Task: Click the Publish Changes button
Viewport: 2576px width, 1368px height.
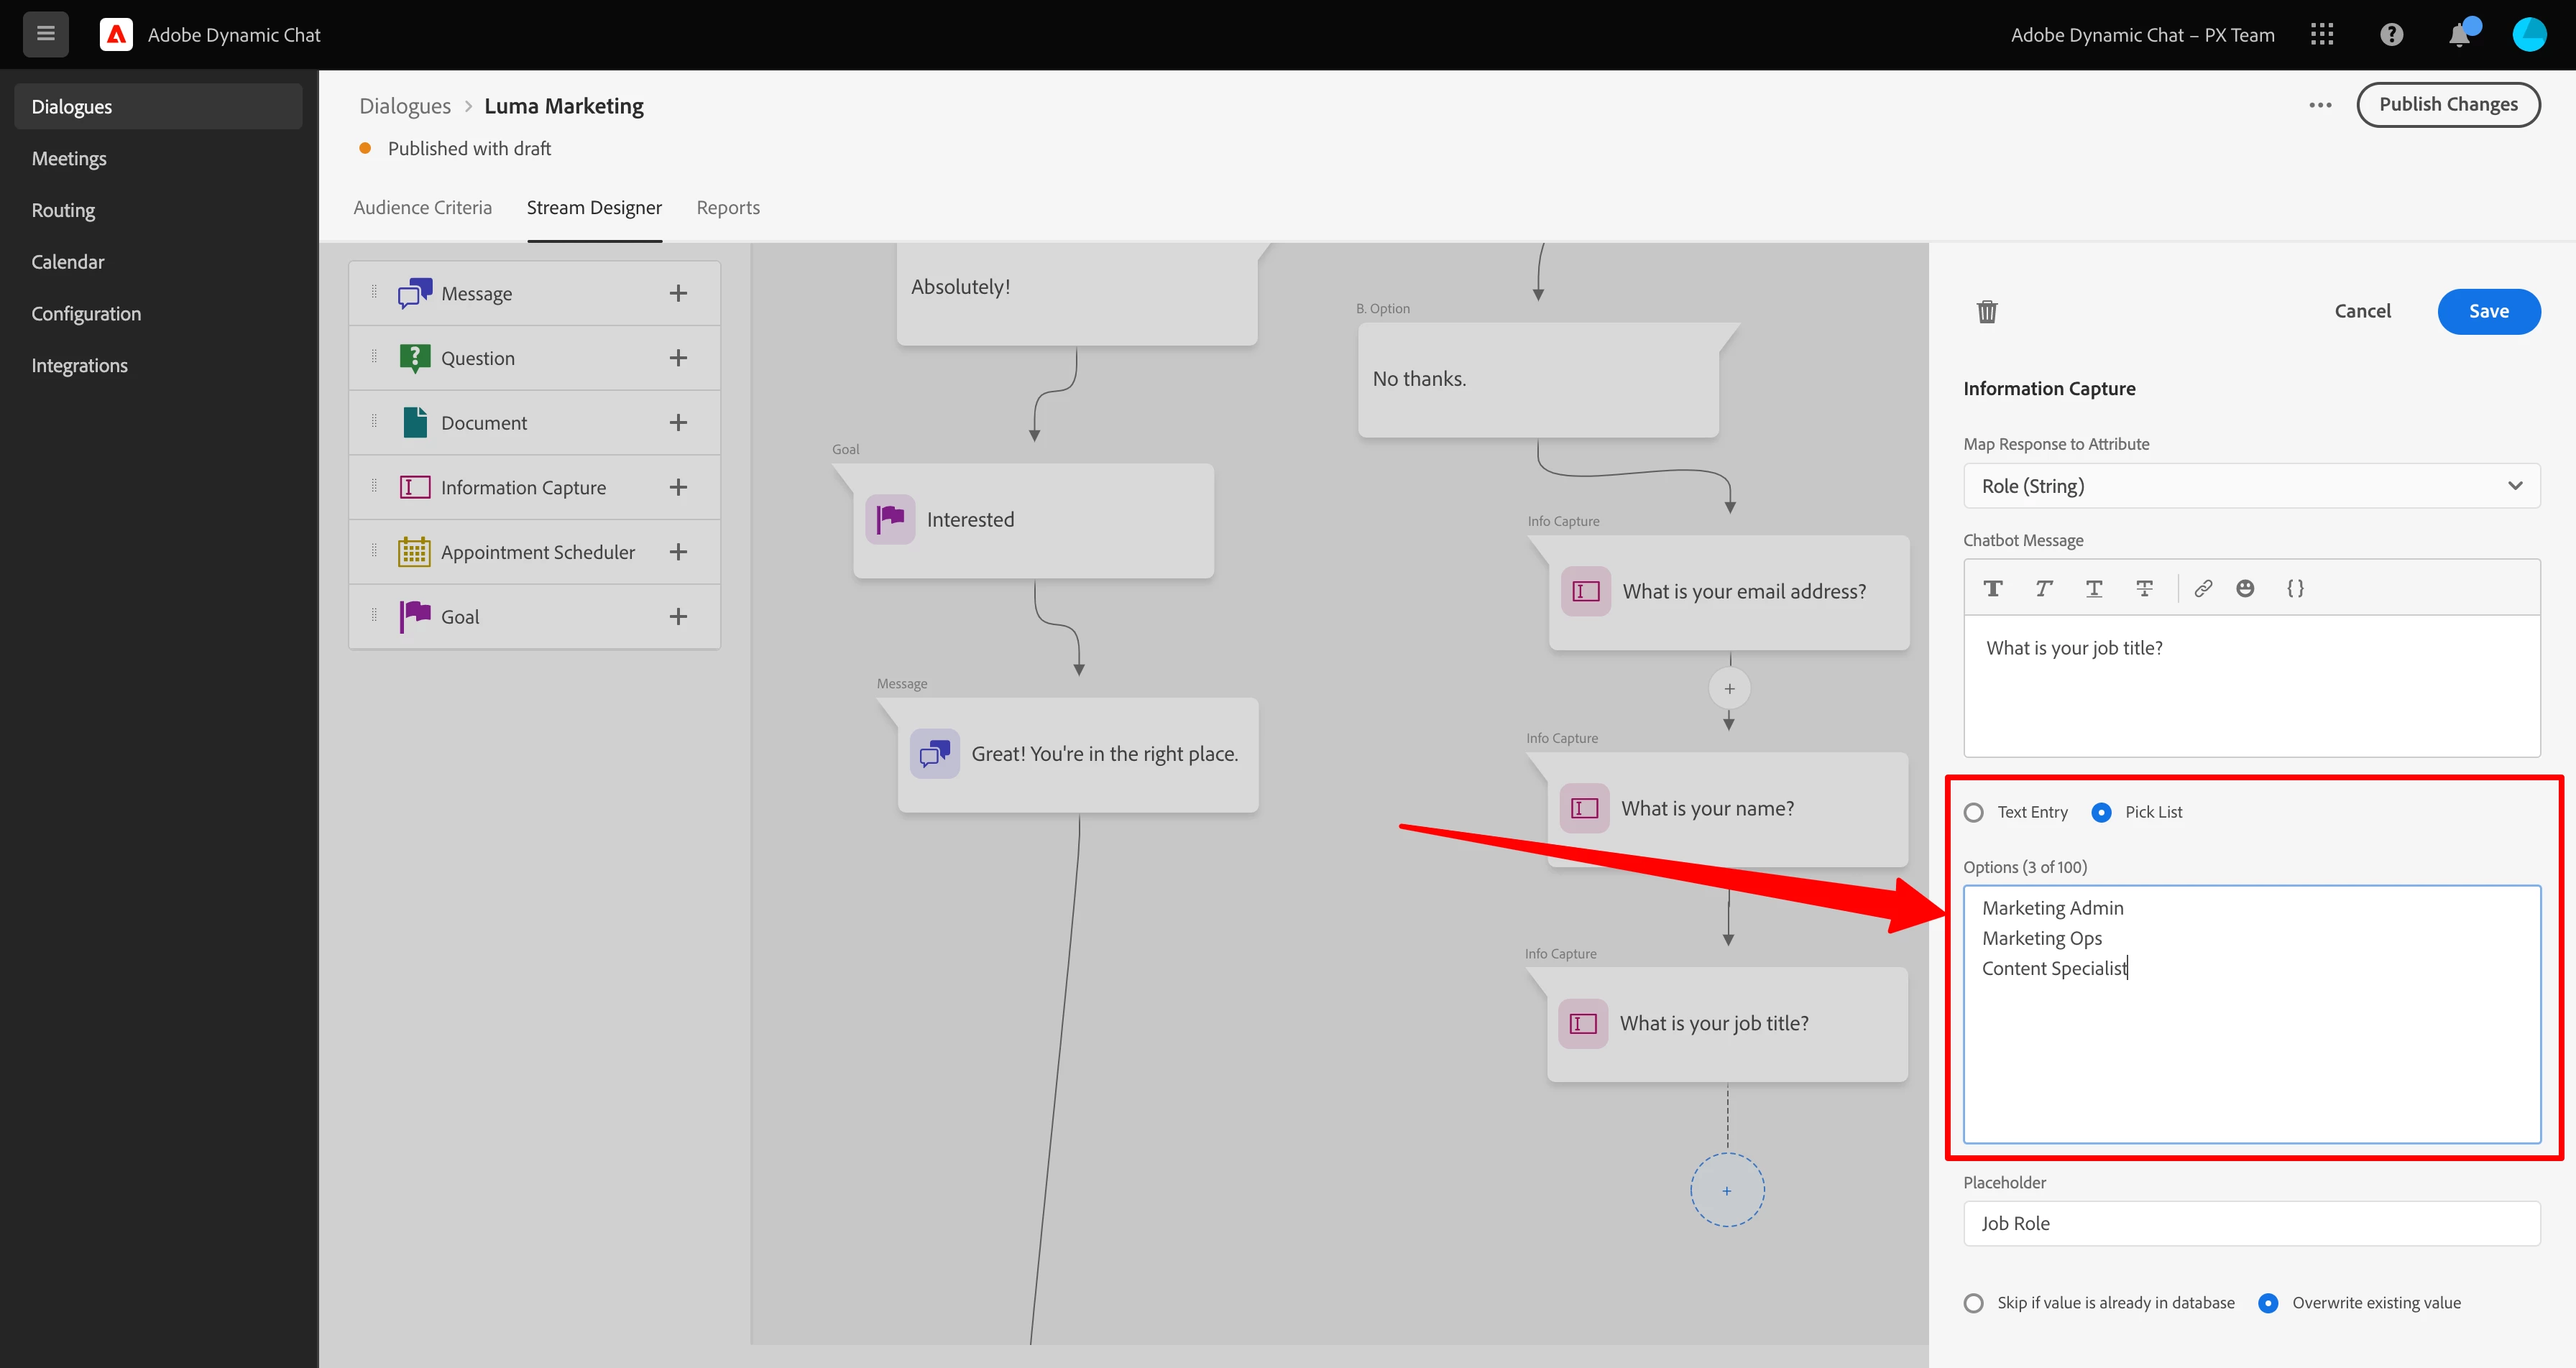Action: (x=2447, y=105)
